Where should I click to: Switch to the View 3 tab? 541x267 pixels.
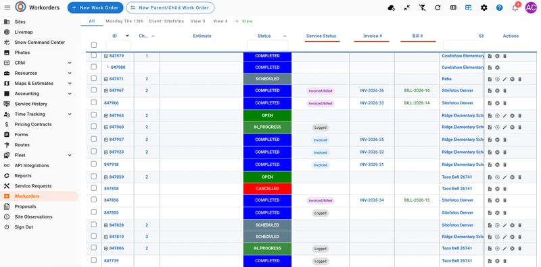(197, 22)
